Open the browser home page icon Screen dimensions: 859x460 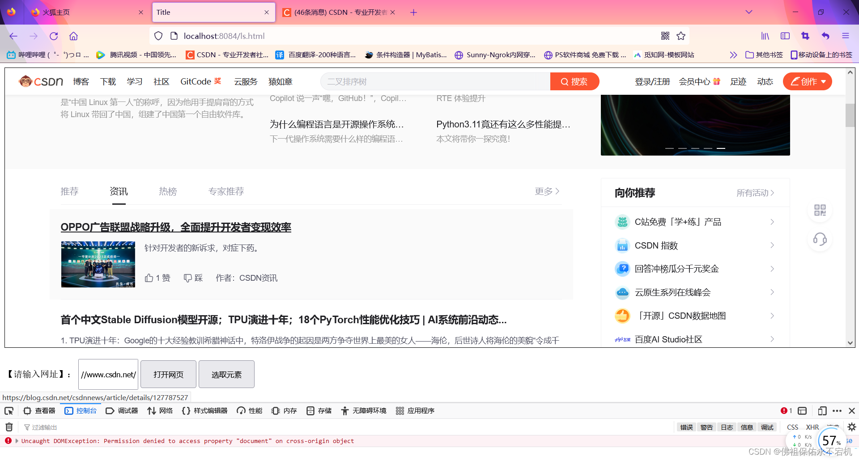(74, 36)
